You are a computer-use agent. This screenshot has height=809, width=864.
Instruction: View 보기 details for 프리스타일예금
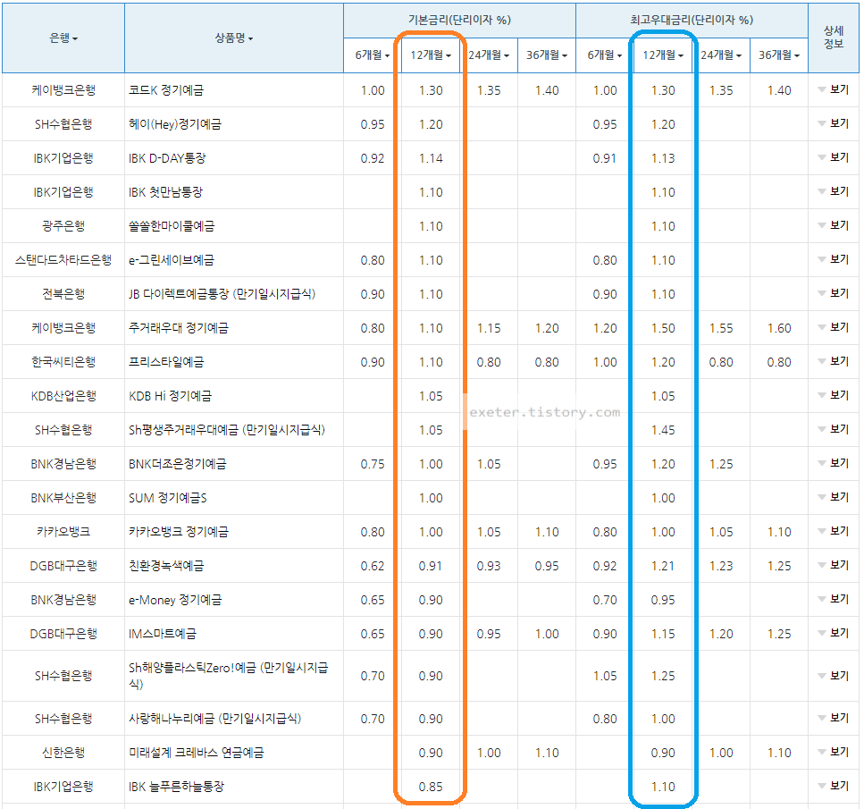click(x=834, y=361)
